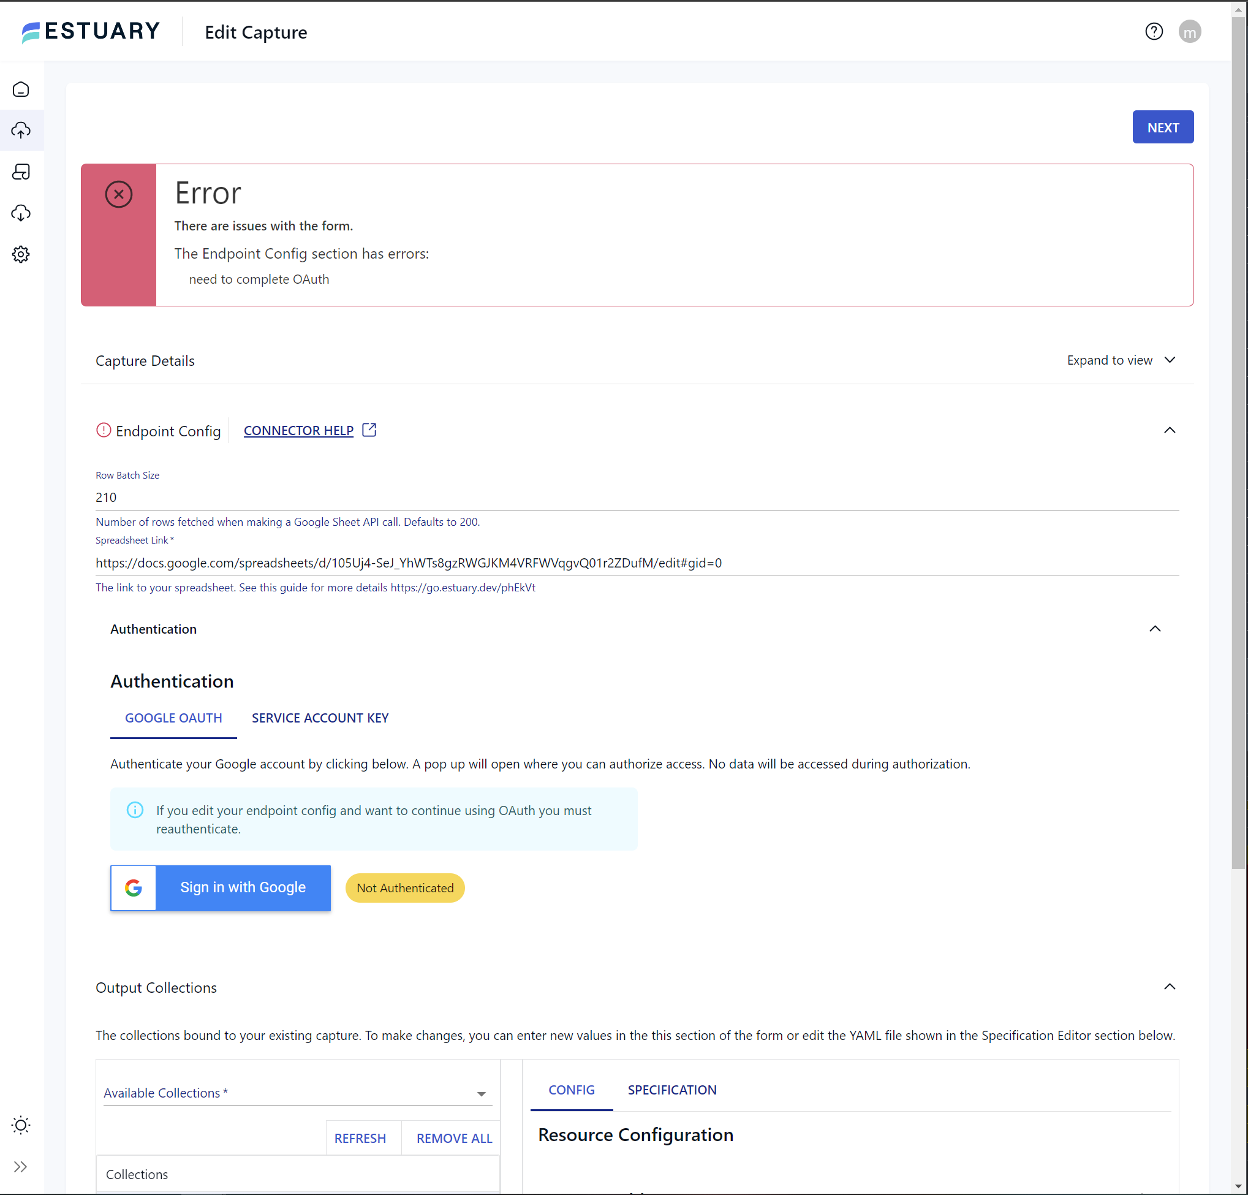Open the Materializations cloud-download sidebar icon

(21, 213)
